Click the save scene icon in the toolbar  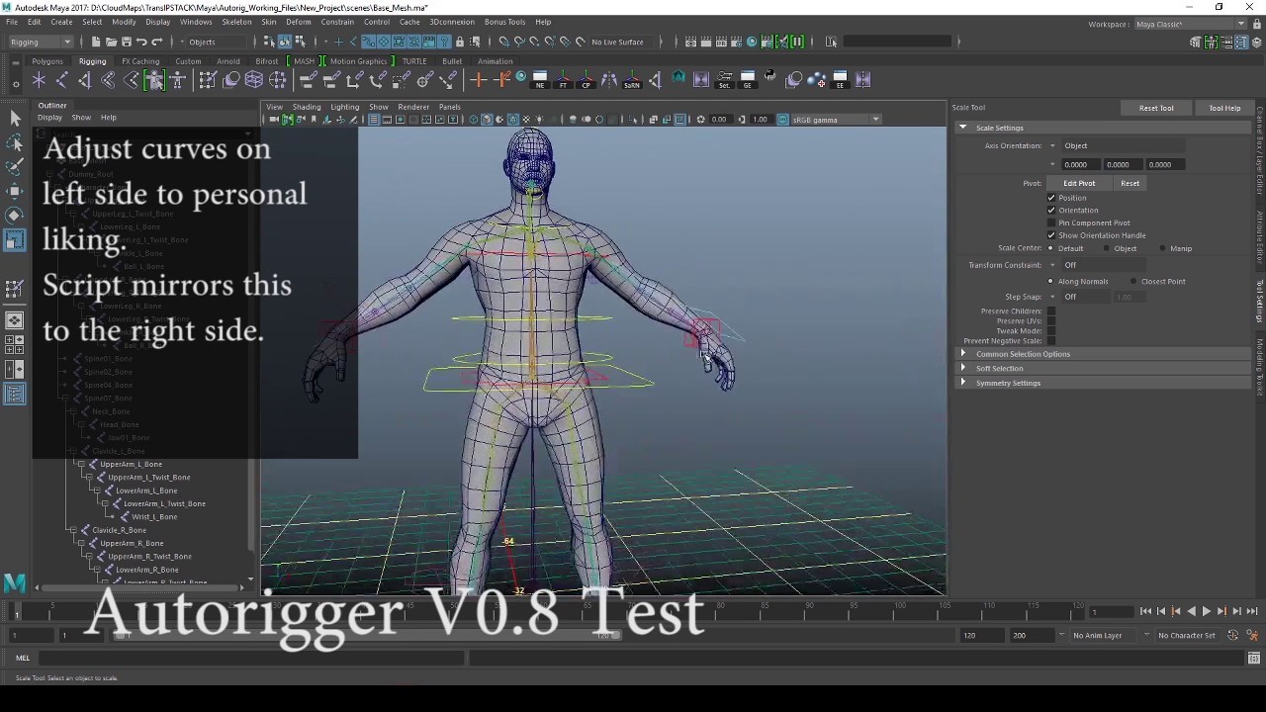125,42
